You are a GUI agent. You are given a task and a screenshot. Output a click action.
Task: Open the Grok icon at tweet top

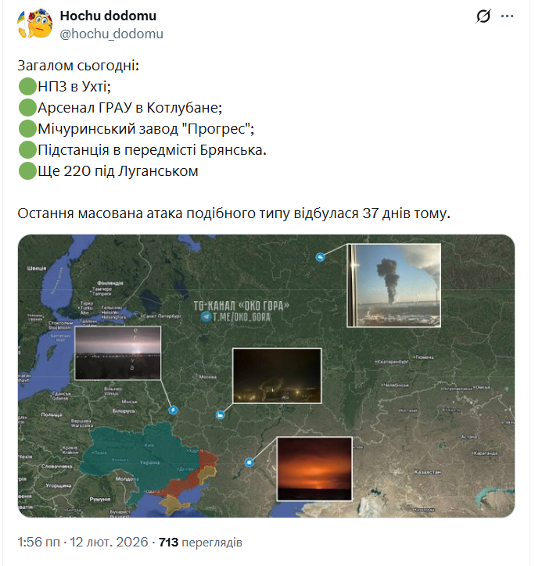[483, 16]
